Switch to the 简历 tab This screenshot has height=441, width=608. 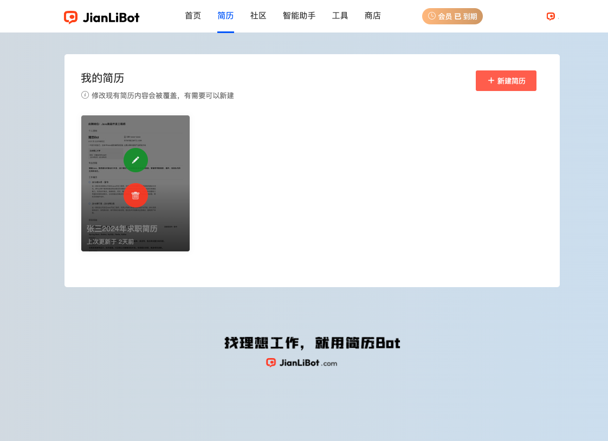click(x=225, y=16)
